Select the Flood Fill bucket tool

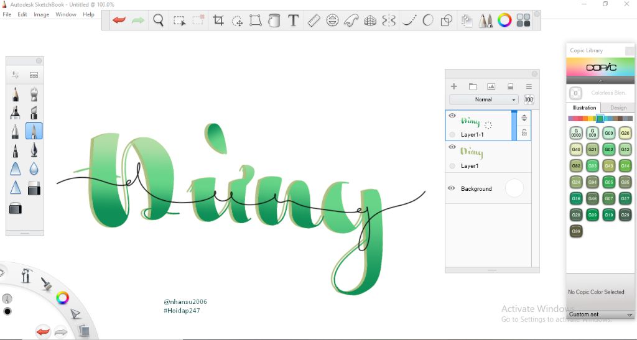tap(274, 20)
